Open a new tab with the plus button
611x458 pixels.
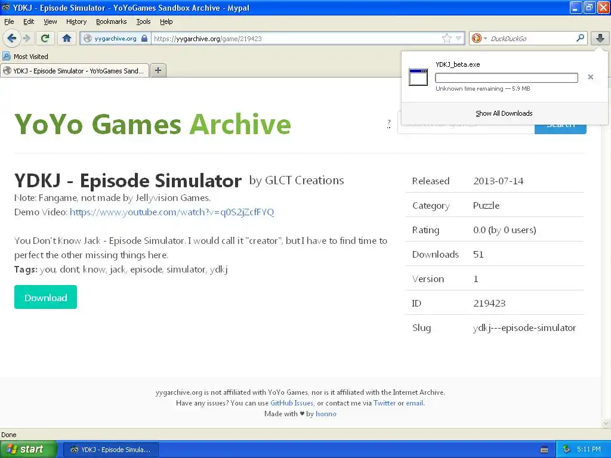(x=158, y=70)
